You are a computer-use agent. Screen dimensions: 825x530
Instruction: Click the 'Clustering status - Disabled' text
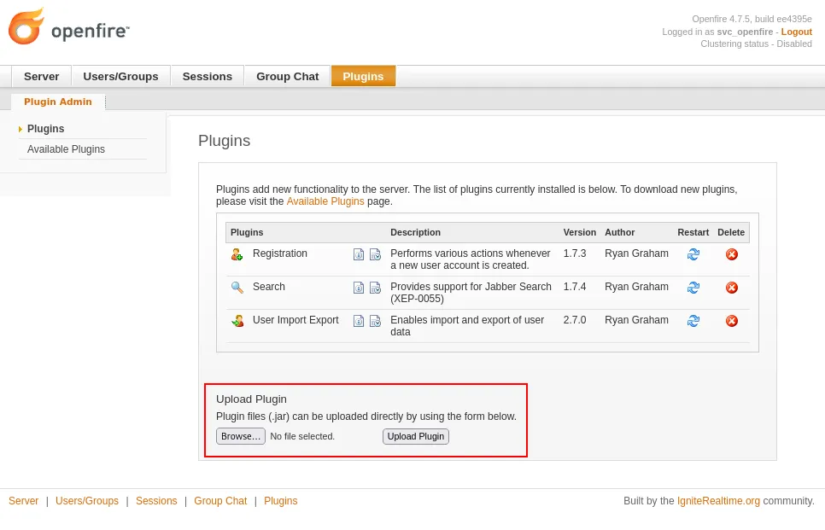click(756, 44)
